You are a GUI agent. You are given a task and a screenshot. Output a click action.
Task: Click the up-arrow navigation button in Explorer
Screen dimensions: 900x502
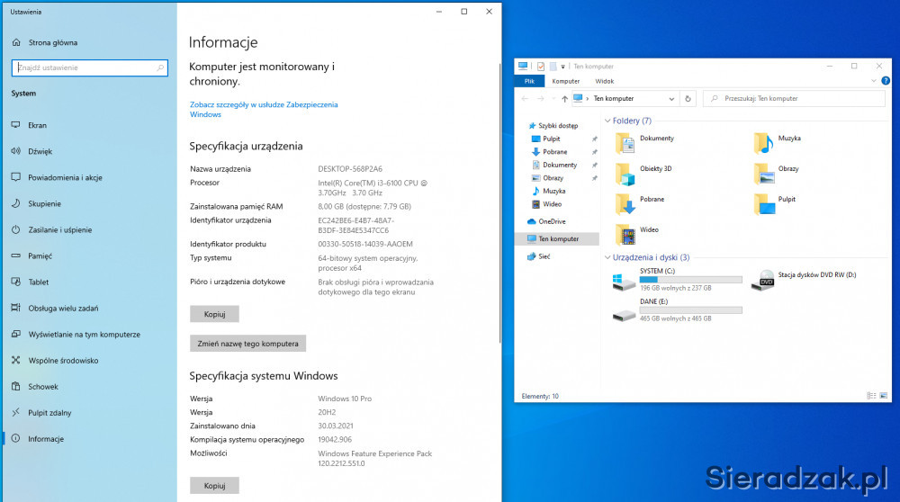click(564, 98)
